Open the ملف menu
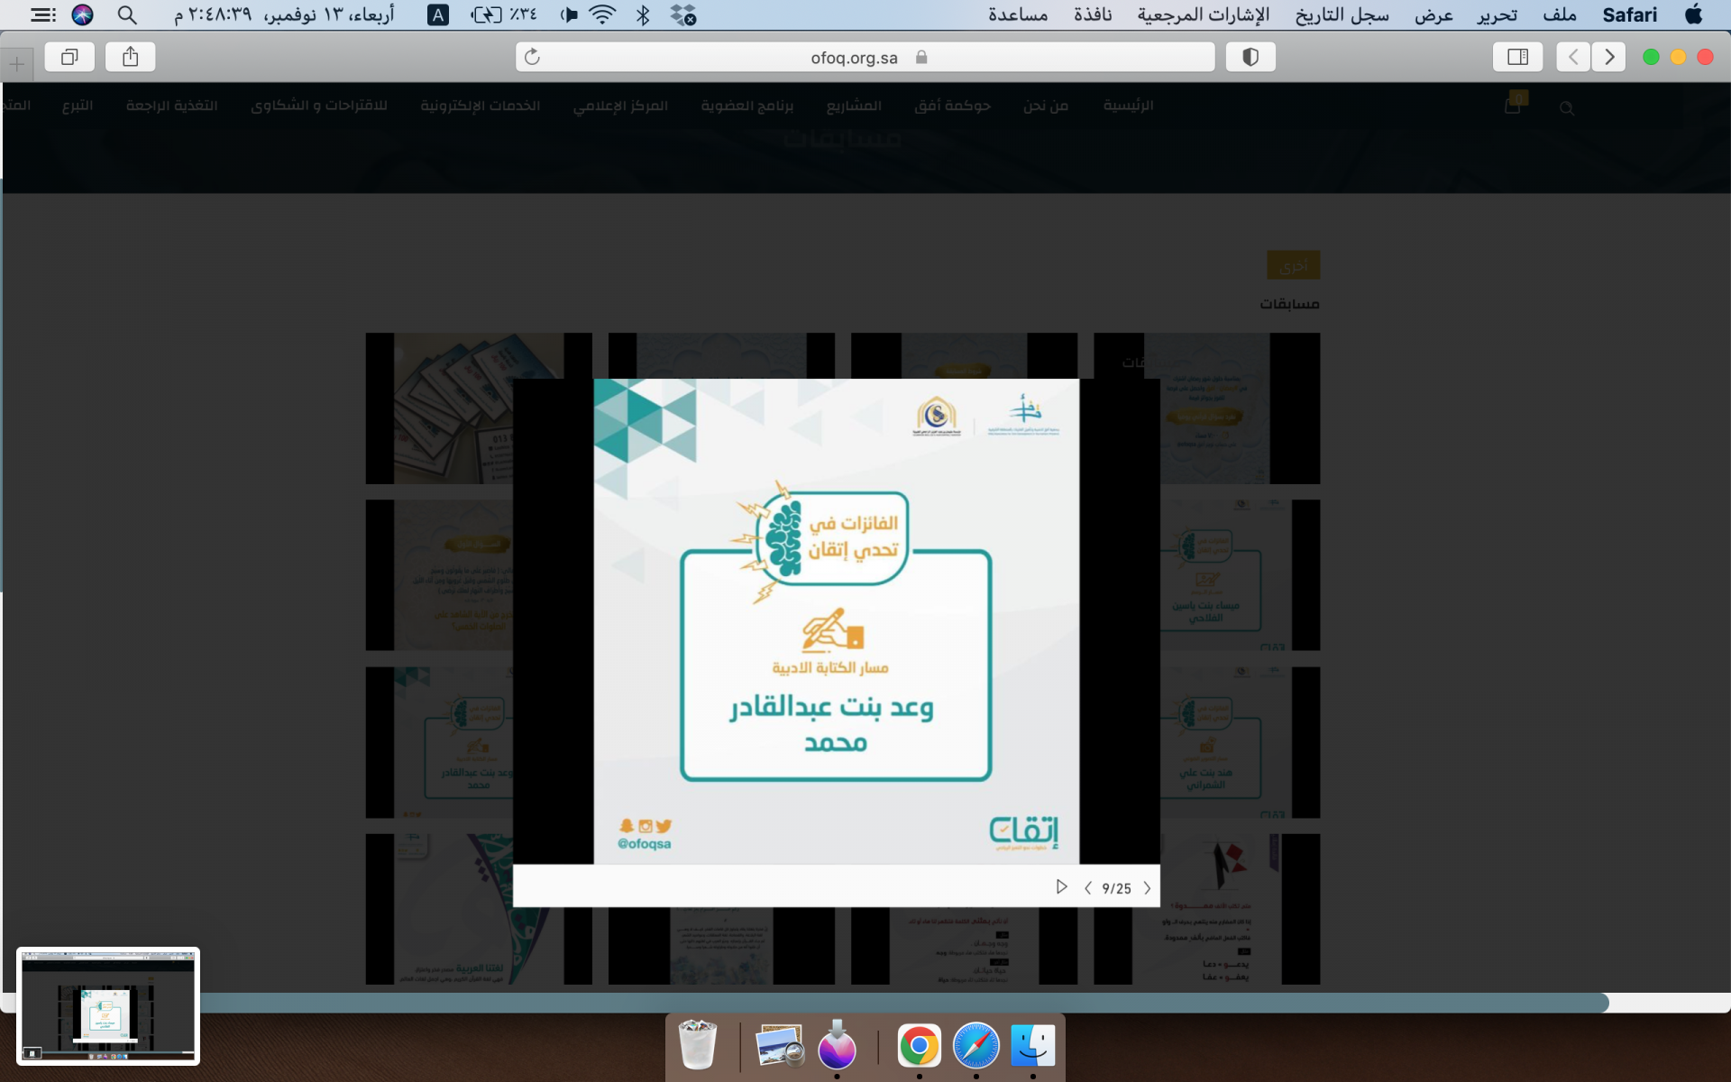 [x=1560, y=14]
